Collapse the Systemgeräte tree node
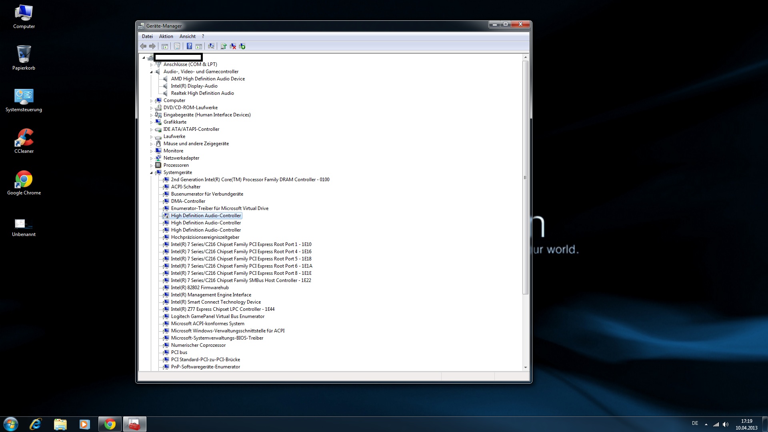Screen dimensions: 768x432 coord(152,173)
